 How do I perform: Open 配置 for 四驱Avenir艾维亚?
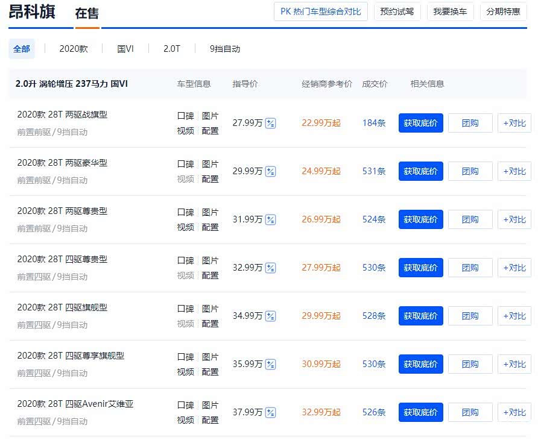pos(210,421)
